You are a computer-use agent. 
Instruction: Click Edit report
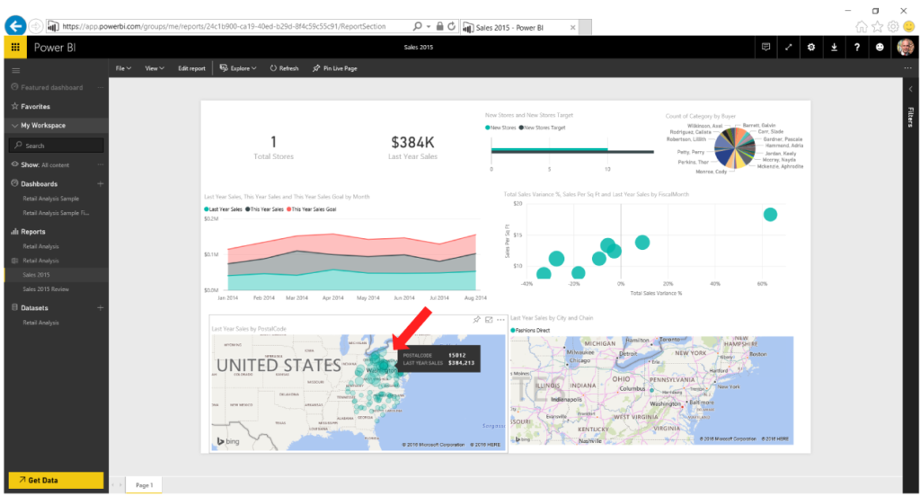(192, 68)
